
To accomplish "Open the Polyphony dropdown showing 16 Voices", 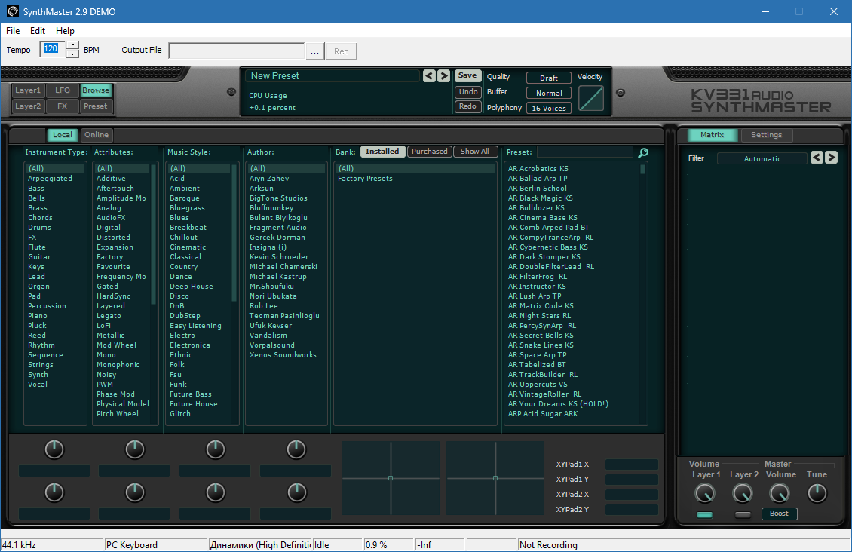I will coord(549,108).
